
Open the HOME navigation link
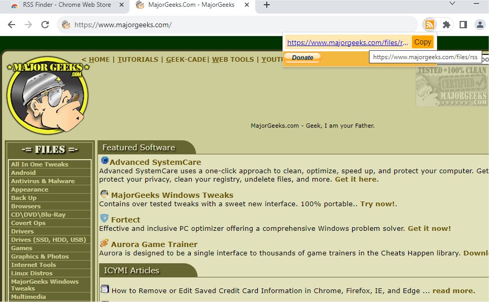point(99,60)
